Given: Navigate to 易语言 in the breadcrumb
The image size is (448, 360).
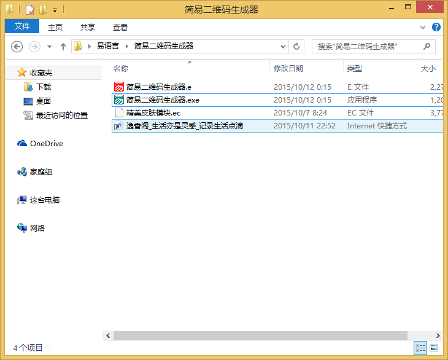Looking at the screenshot, I should [x=108, y=45].
